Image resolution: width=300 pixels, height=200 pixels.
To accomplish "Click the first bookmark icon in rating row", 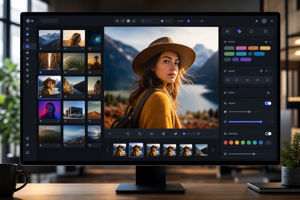I will 236,80.
